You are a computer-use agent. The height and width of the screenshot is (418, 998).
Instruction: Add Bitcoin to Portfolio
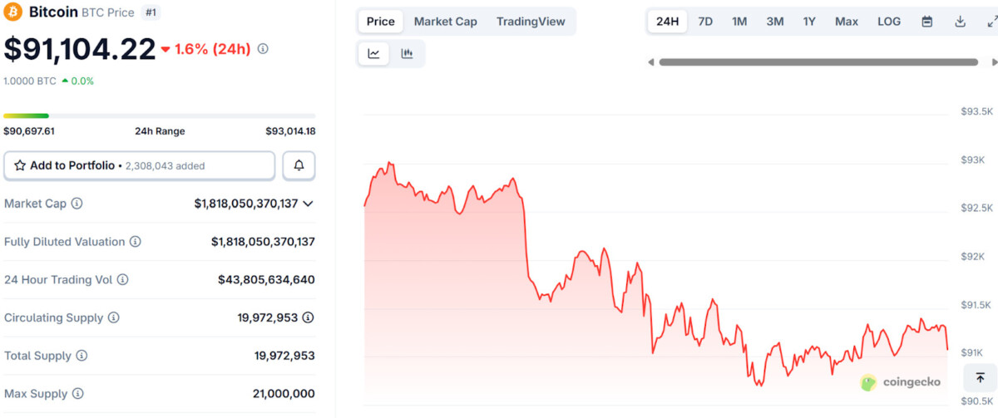click(140, 165)
